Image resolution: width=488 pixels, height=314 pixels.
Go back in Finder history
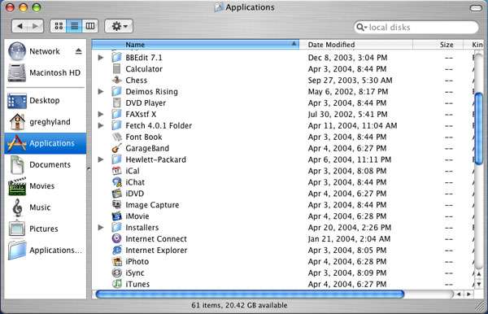click(x=20, y=26)
